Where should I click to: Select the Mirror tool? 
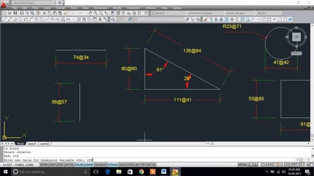click(x=216, y=20)
